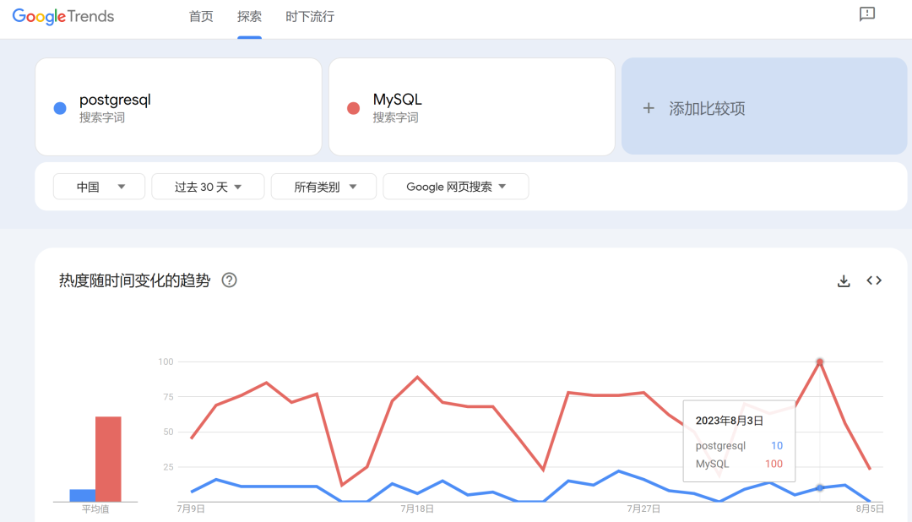Screen dimensions: 912x522
Task: Open the embed code icon
Action: tap(874, 280)
